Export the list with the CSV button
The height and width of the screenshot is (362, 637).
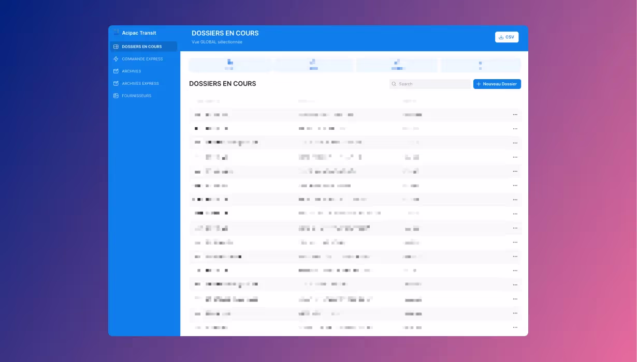[x=506, y=37]
